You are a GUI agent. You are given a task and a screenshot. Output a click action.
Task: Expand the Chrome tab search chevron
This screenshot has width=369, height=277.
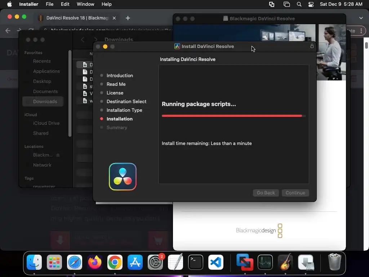coord(361,18)
